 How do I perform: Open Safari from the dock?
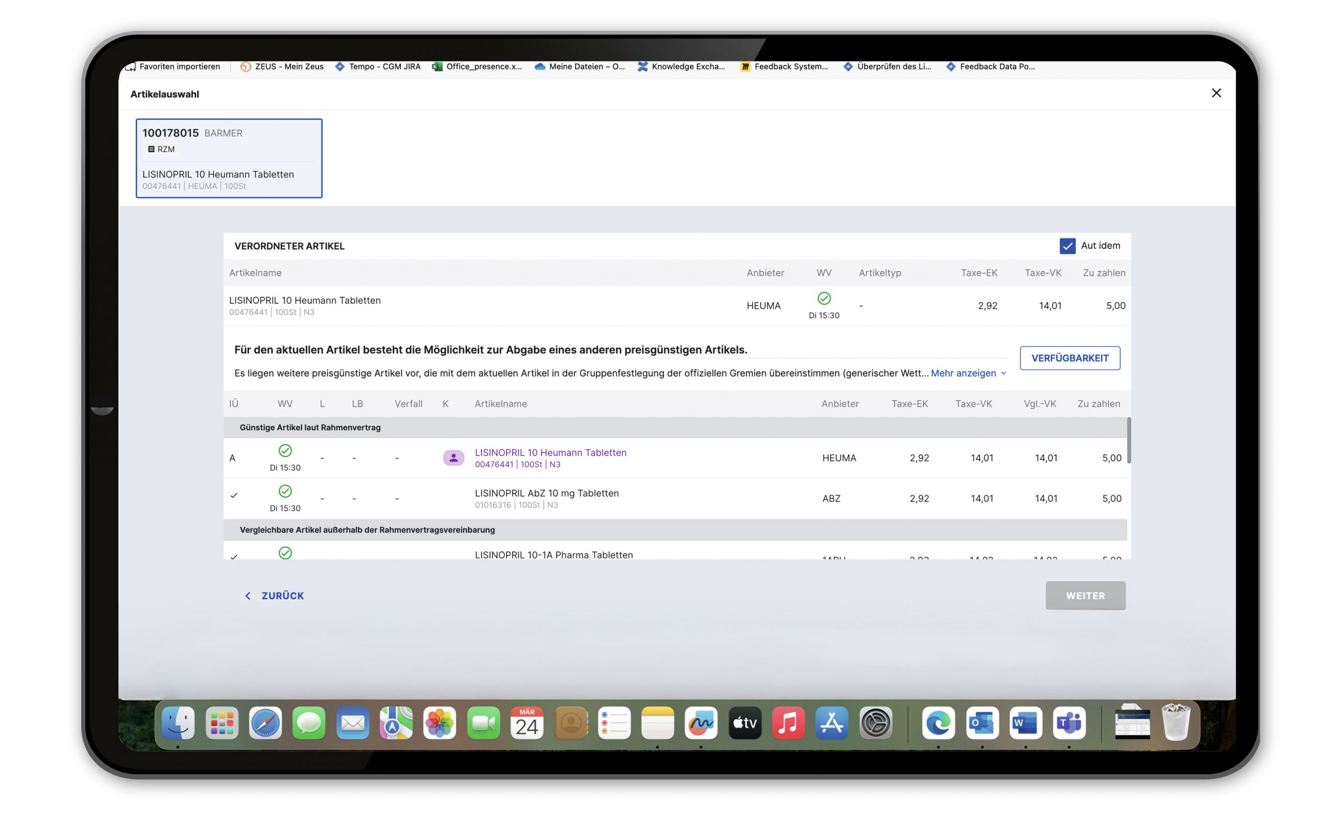265,723
